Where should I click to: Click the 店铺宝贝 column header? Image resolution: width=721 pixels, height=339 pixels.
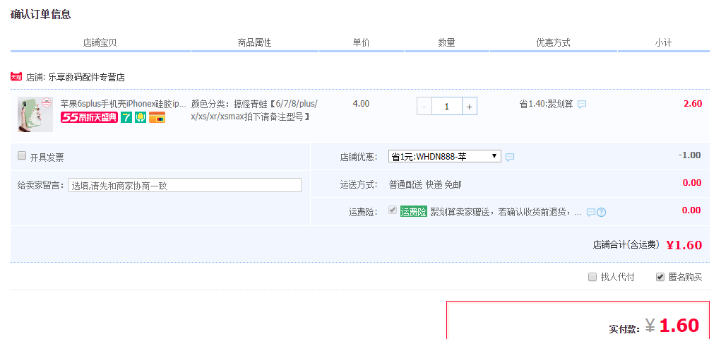(x=100, y=43)
